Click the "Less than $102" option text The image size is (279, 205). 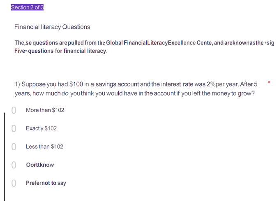pos(44,147)
